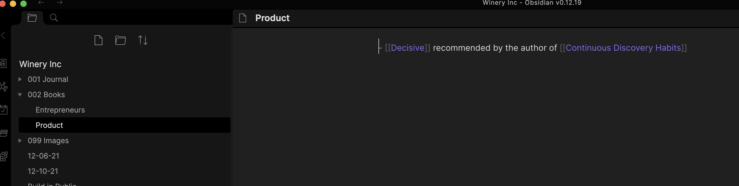Viewport: 739px width, 186px height.
Task: Open Continuous Discovery Habits link
Action: 623,48
